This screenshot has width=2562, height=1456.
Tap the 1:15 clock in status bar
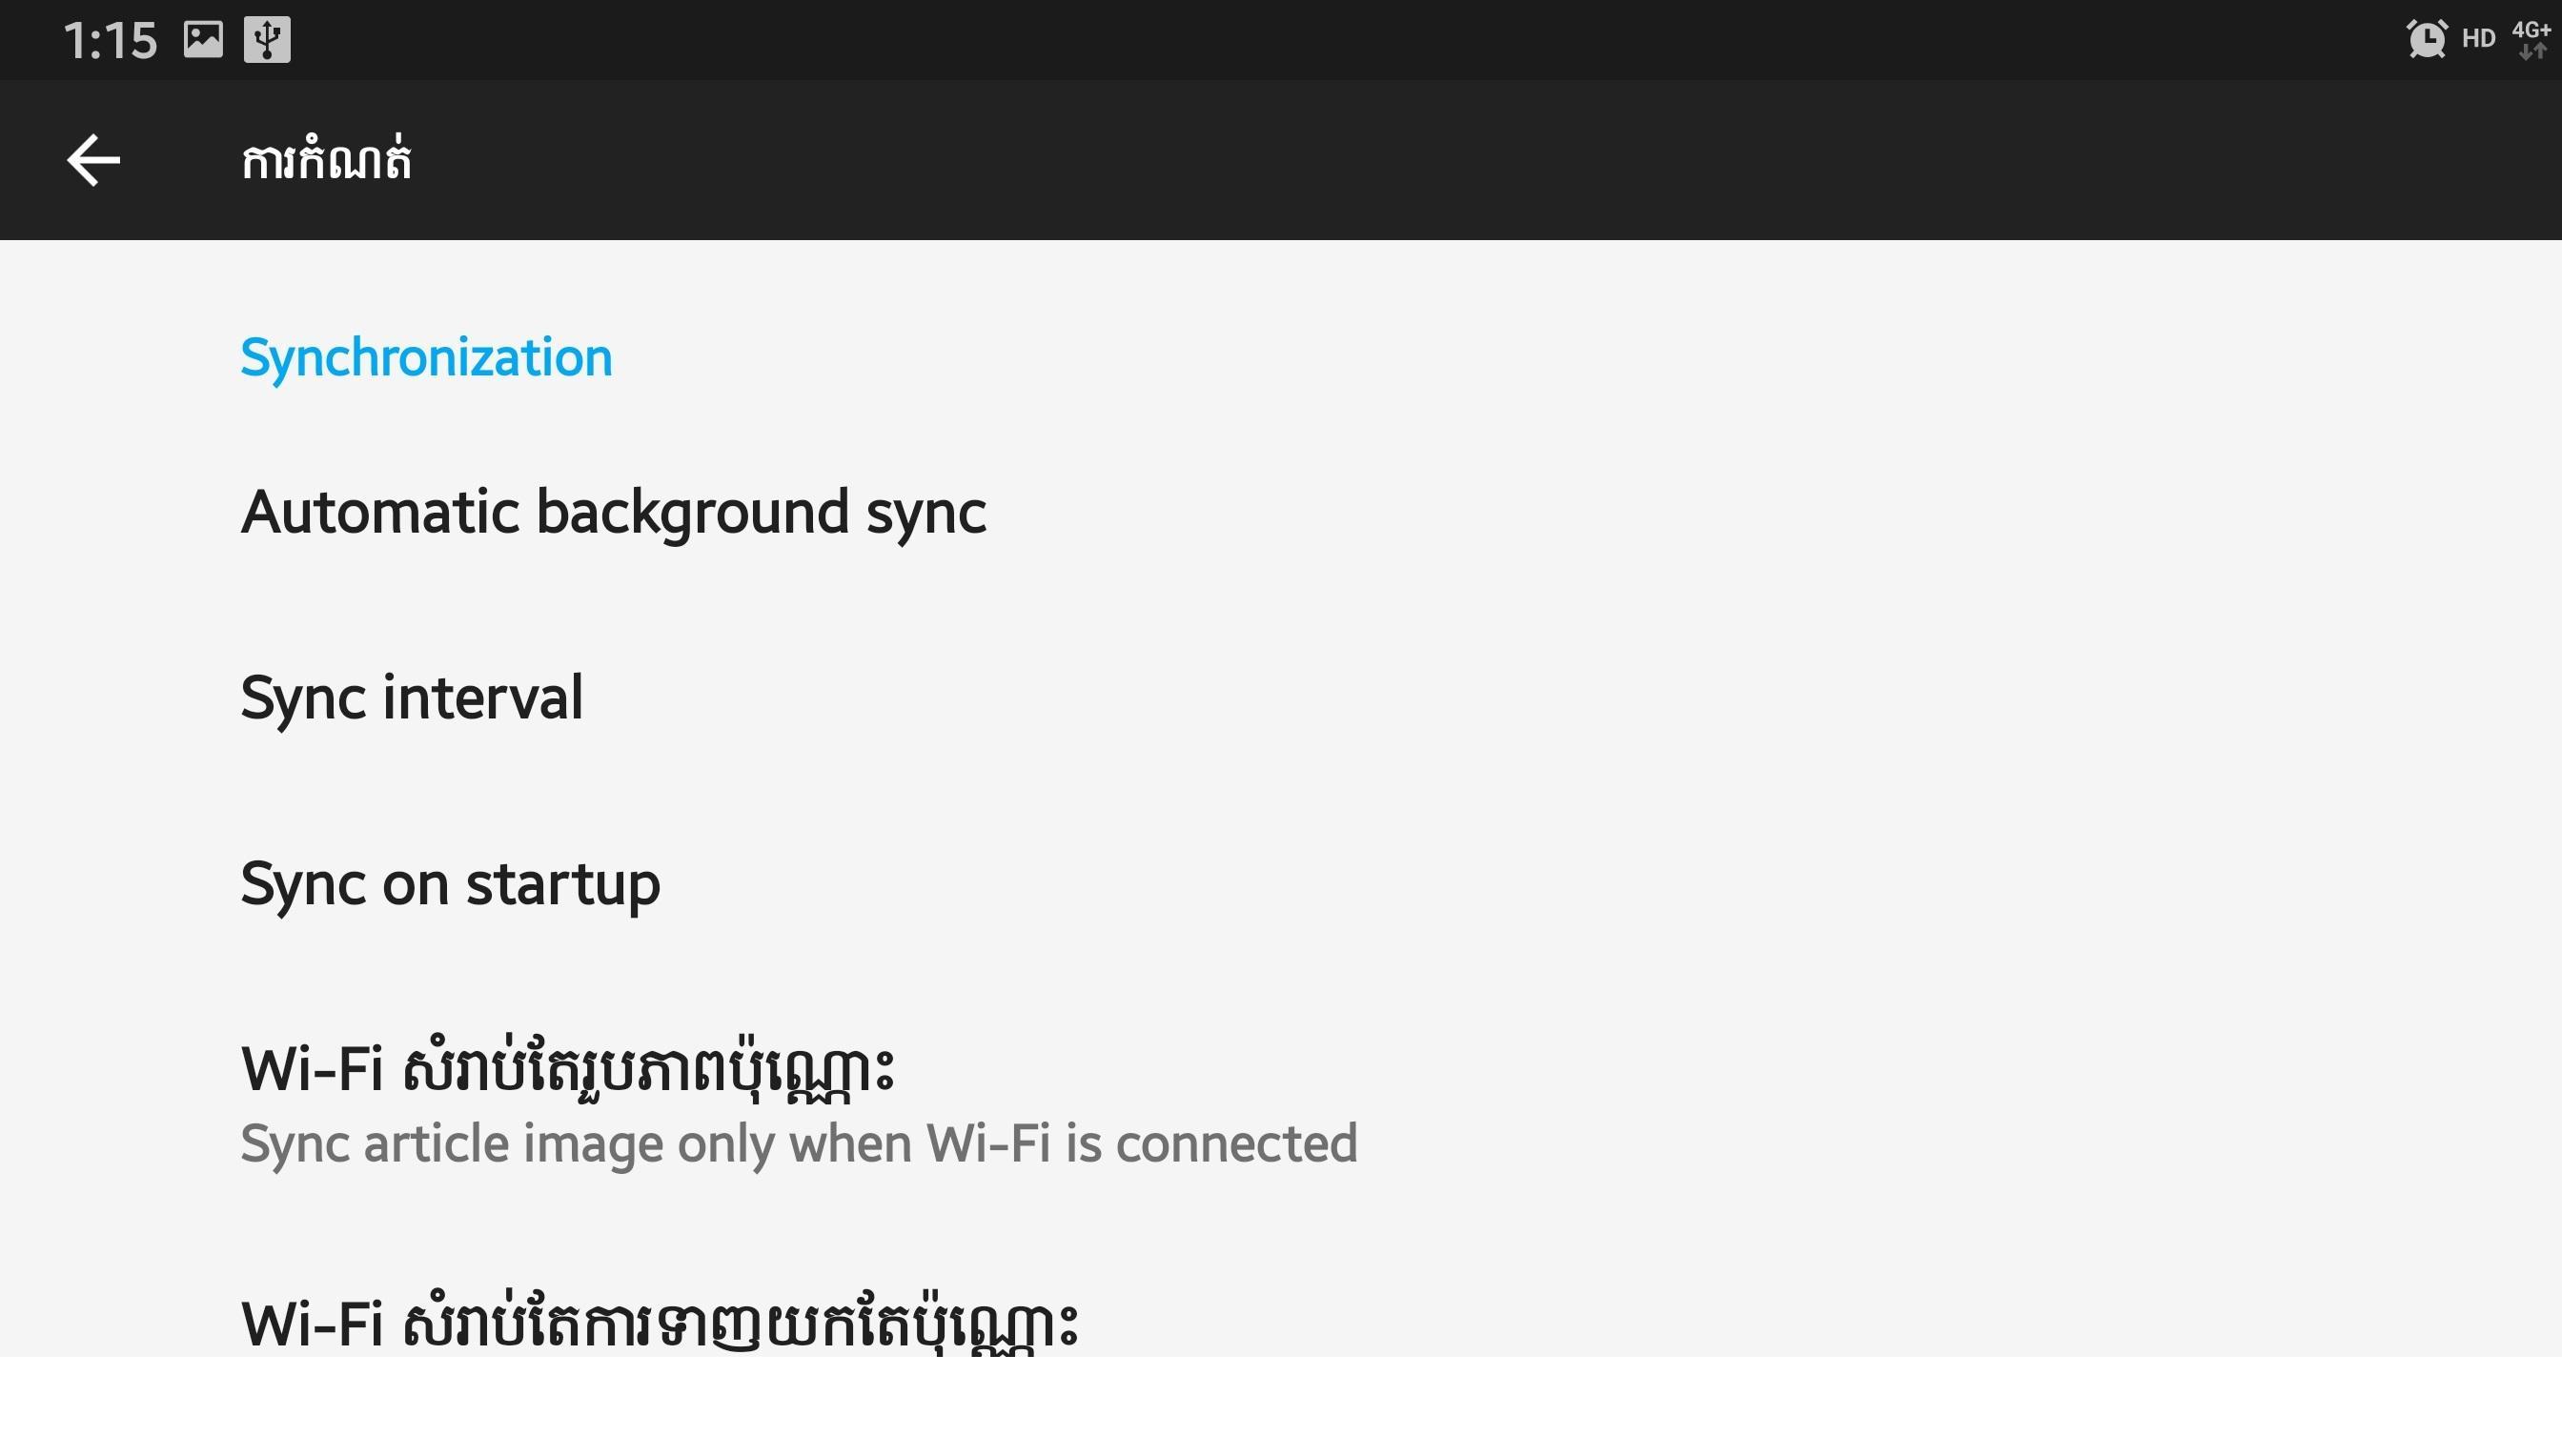110,41
